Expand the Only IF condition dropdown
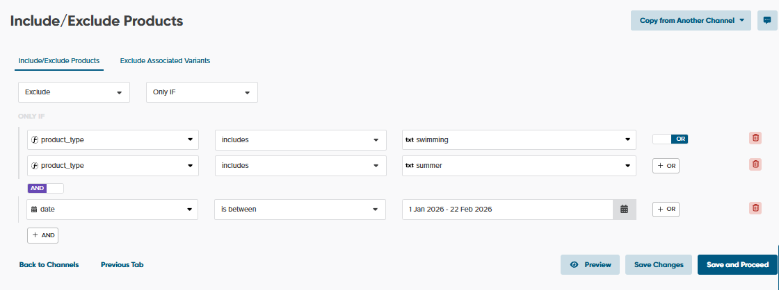The width and height of the screenshot is (779, 290). tap(202, 92)
